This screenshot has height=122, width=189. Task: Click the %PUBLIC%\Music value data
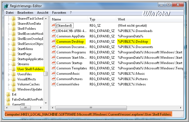[131, 74]
